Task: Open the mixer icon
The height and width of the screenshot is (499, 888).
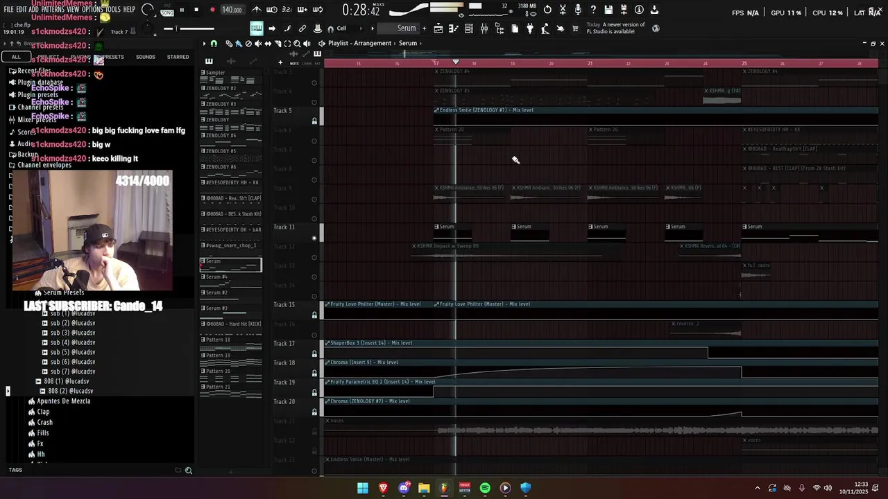Action: pyautogui.click(x=484, y=28)
